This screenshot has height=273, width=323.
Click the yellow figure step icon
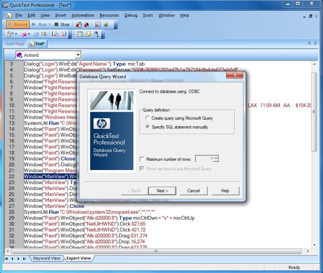[x=44, y=35]
